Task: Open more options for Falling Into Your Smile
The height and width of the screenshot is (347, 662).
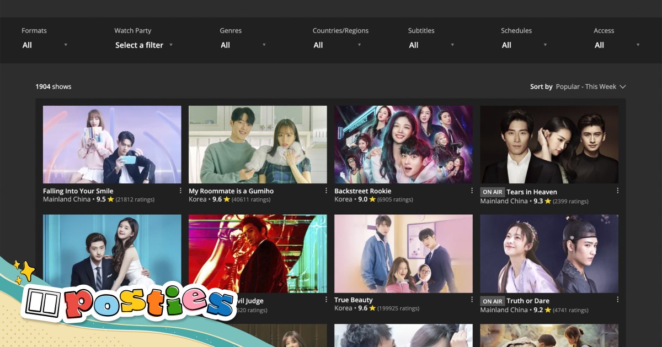Action: (180, 191)
